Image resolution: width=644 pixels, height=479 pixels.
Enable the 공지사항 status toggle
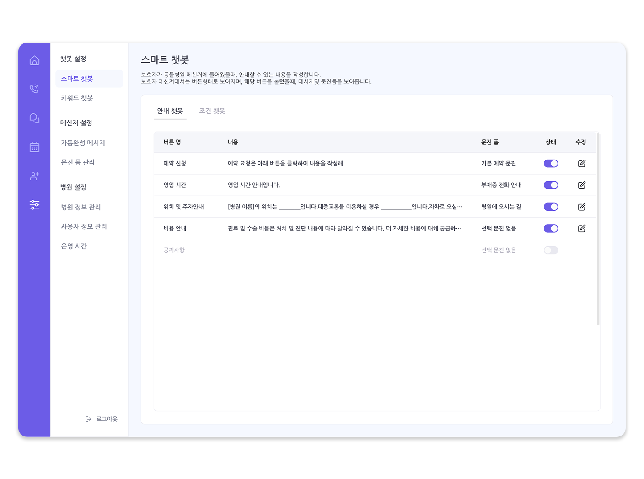pyautogui.click(x=551, y=250)
